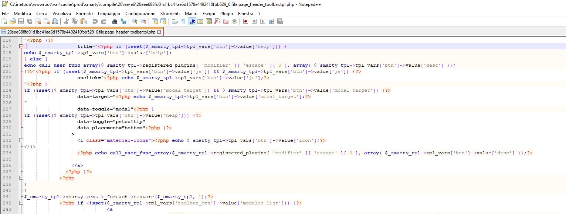Collapse the fold at line 242
Screen dimensions: 566x214
coord(21,203)
